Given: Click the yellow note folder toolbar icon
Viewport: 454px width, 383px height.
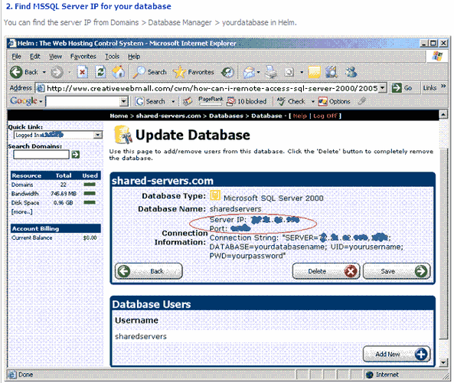Looking at the screenshot, I should point(314,72).
